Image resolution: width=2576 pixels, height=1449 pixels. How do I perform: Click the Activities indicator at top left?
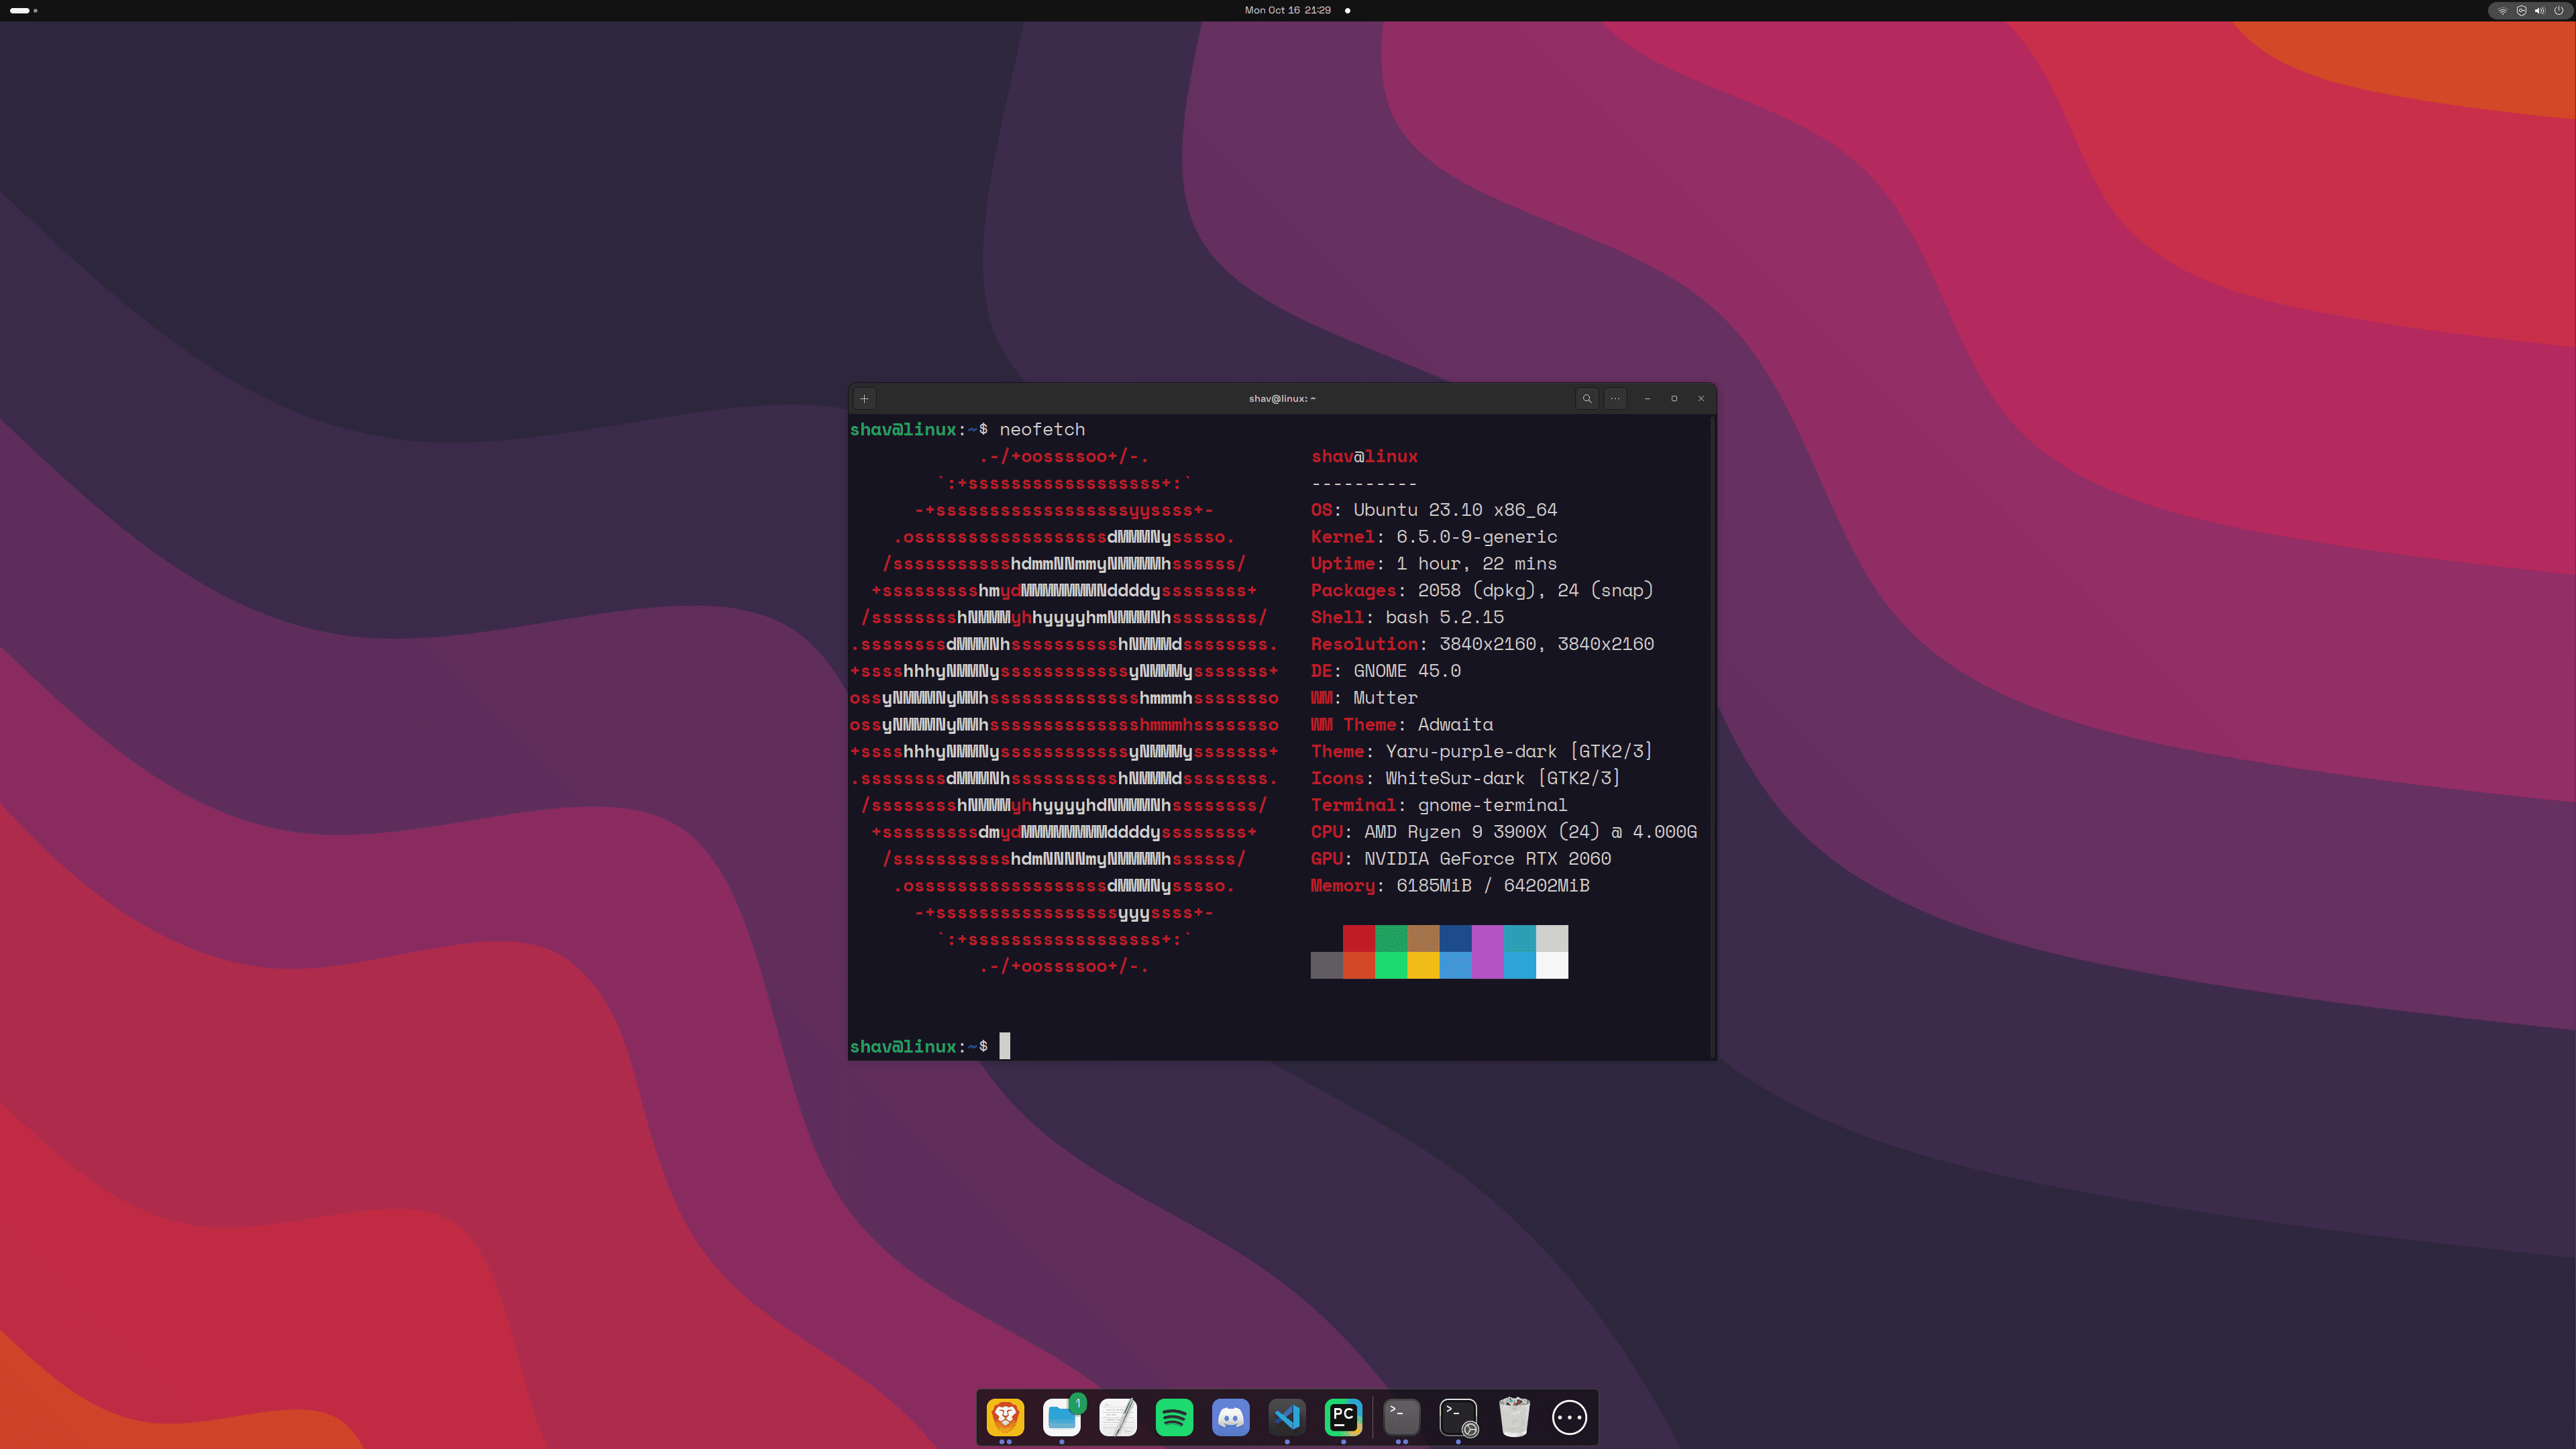pyautogui.click(x=20, y=10)
